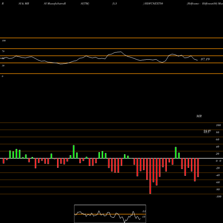Viewport: 223px width, 223px height.
Task: Click the MR panel title label
Action: [x=199, y=116]
